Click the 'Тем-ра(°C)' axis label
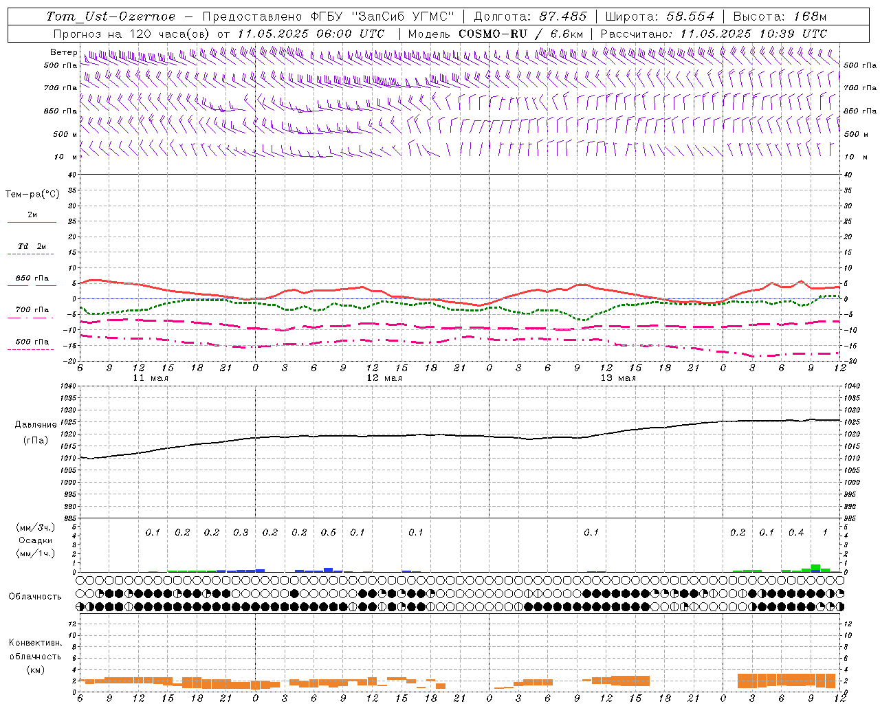880x704 pixels. click(32, 195)
